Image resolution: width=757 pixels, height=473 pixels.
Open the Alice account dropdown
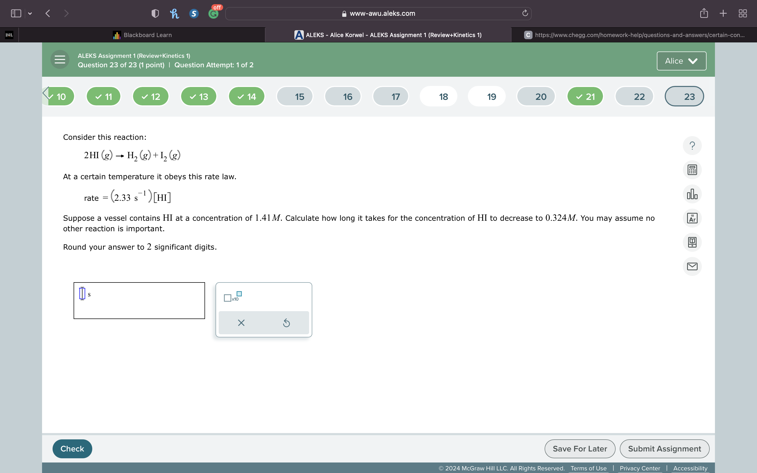681,61
